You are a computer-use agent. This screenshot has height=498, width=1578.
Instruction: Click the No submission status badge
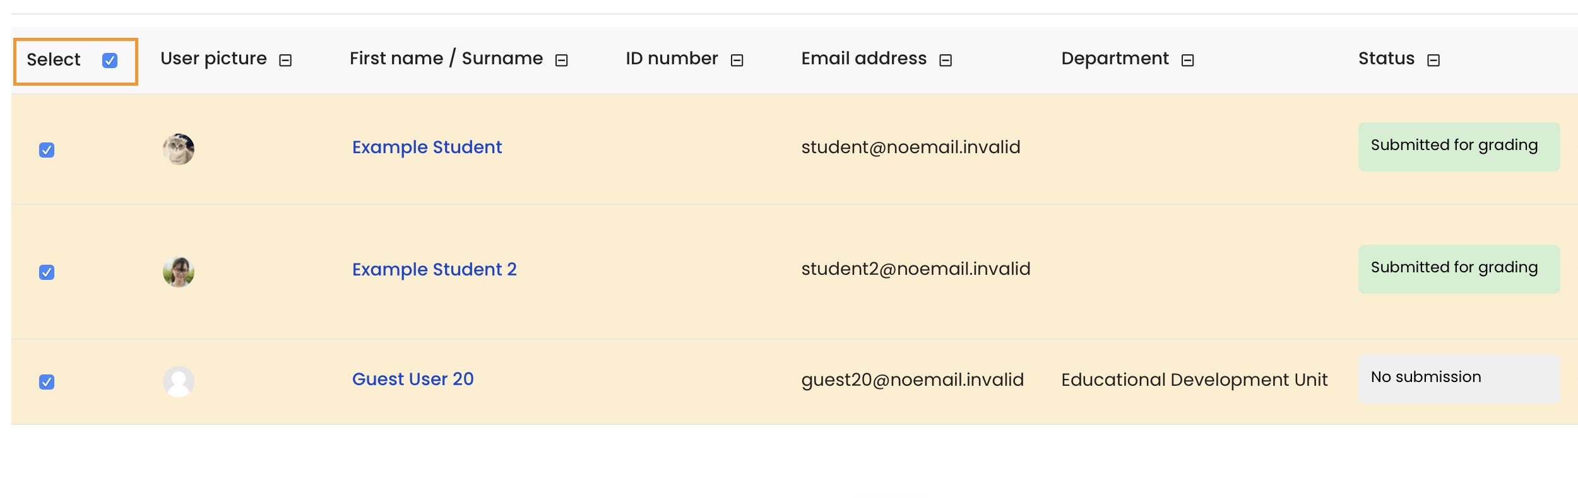[1459, 378]
